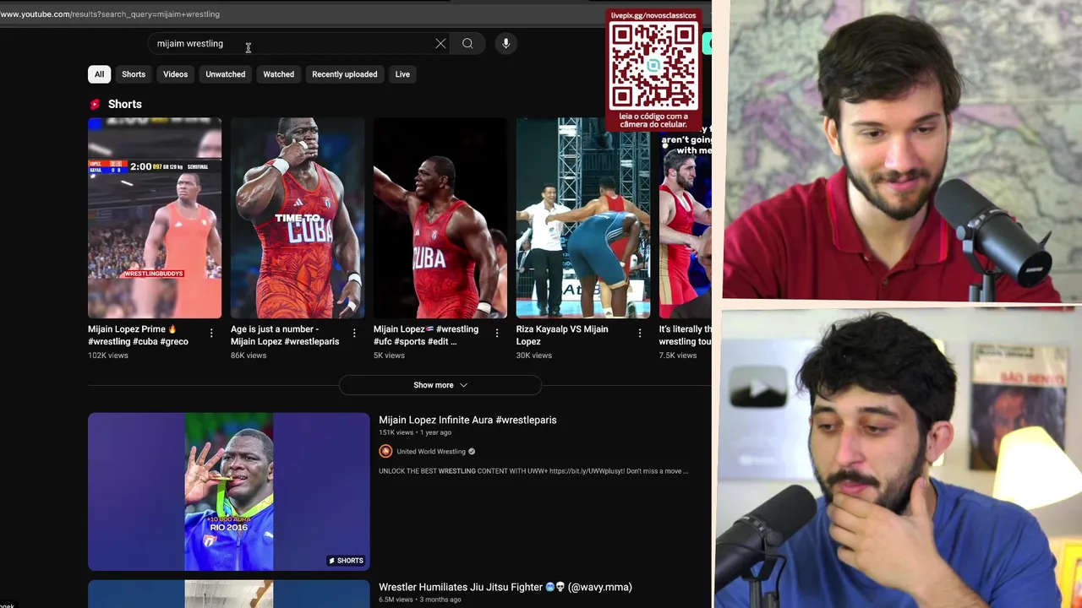1082x608 pixels.
Task: Click the '102K views' text
Action: point(108,356)
